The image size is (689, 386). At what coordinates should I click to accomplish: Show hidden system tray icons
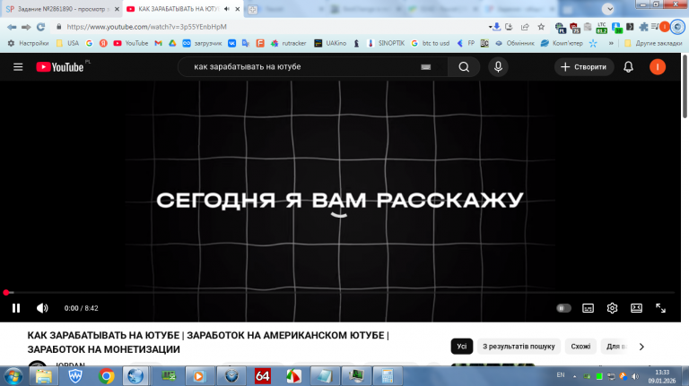(x=574, y=376)
